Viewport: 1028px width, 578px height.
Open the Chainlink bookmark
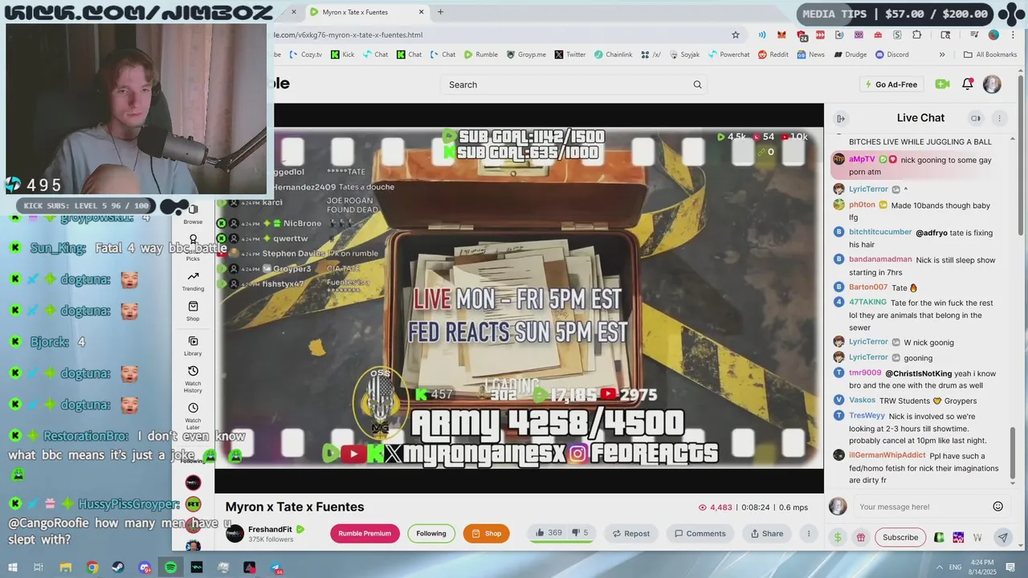(x=613, y=55)
